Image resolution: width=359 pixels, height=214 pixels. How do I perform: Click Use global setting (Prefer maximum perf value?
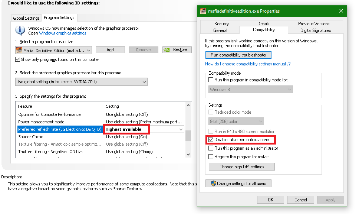pyautogui.click(x=144, y=122)
